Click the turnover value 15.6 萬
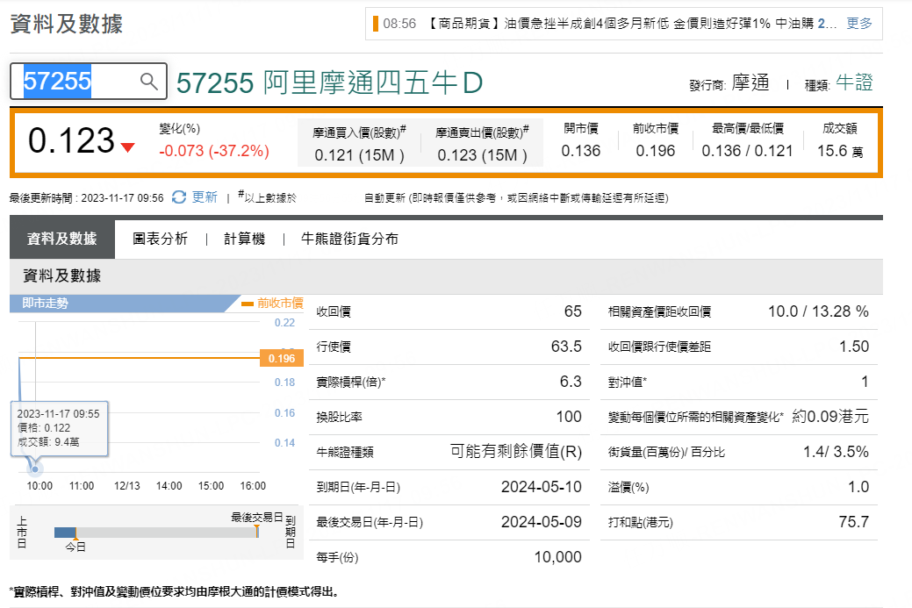Viewport: 912px width, 608px height. (840, 151)
